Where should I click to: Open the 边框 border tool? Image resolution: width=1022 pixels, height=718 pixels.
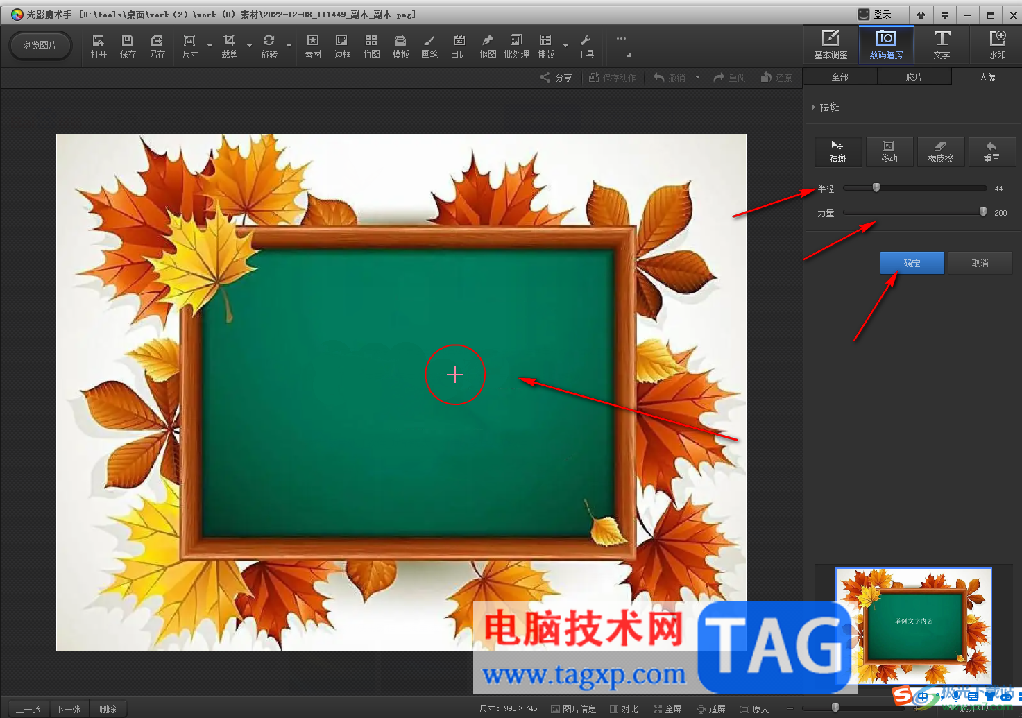[x=342, y=46]
